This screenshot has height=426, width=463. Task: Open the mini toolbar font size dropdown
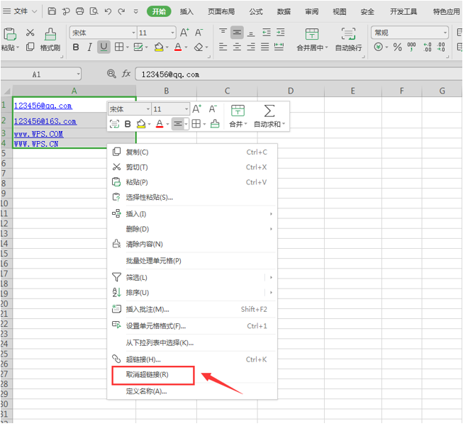point(186,109)
